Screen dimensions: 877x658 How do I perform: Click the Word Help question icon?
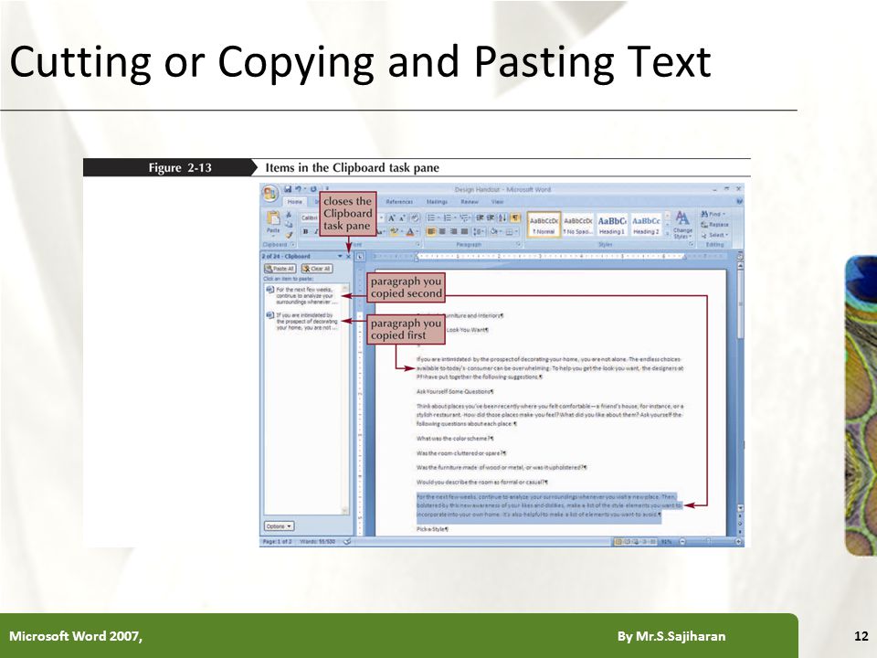[739, 201]
